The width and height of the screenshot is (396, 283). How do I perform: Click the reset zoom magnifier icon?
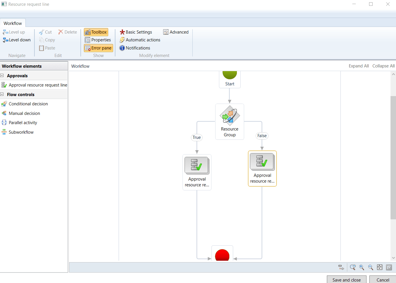tap(353, 267)
